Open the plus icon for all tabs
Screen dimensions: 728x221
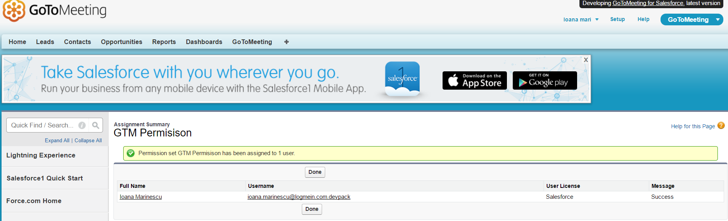[x=287, y=42]
